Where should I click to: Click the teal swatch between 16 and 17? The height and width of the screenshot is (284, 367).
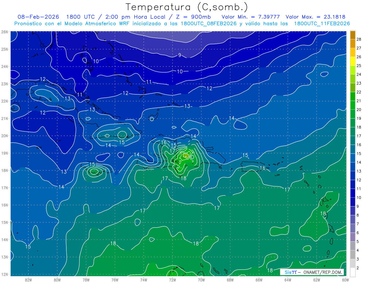click(353, 140)
